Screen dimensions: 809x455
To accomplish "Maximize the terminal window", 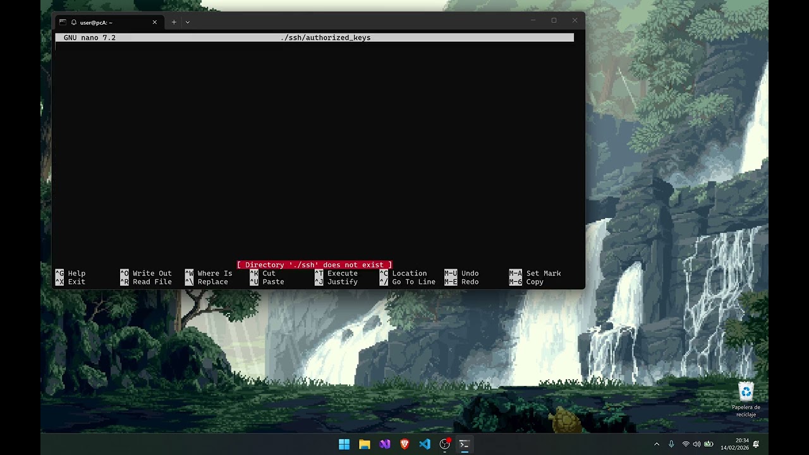I will (554, 20).
